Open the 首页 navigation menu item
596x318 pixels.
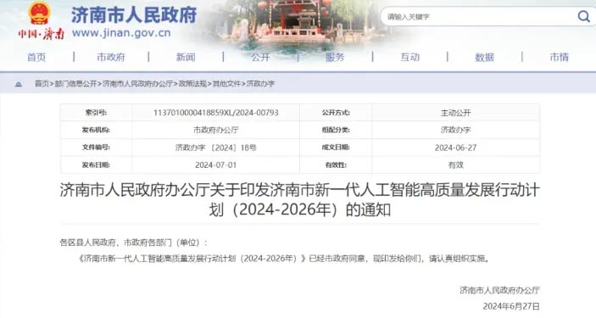coord(36,57)
